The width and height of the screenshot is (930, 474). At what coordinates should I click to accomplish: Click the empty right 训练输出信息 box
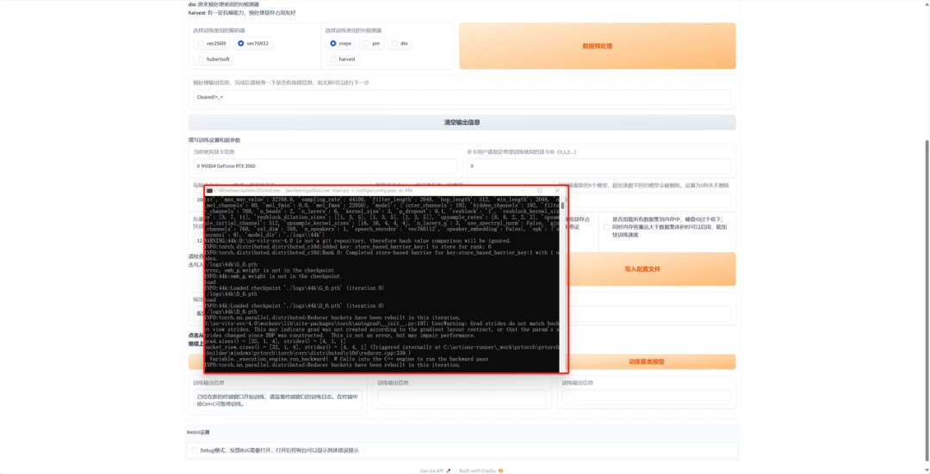point(647,397)
